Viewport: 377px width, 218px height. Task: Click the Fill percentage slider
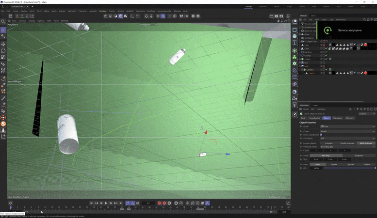coord(349,168)
